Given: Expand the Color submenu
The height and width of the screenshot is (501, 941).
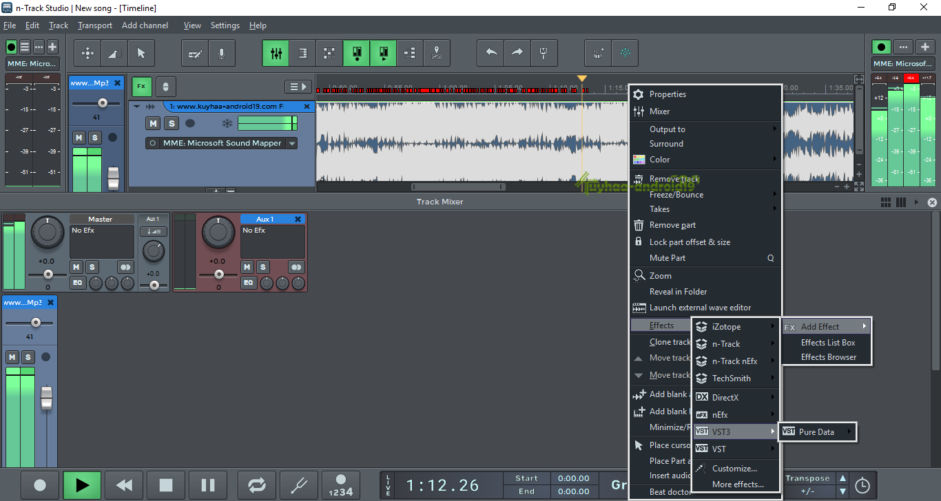Looking at the screenshot, I should tap(705, 159).
